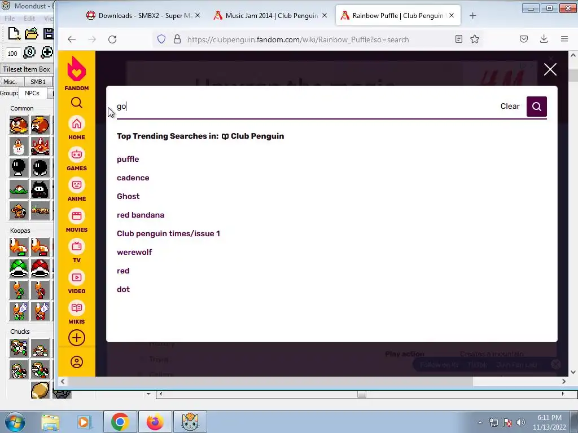This screenshot has height=433, width=578.
Task: Close the Music Jam 2014 tab
Action: (x=325, y=15)
